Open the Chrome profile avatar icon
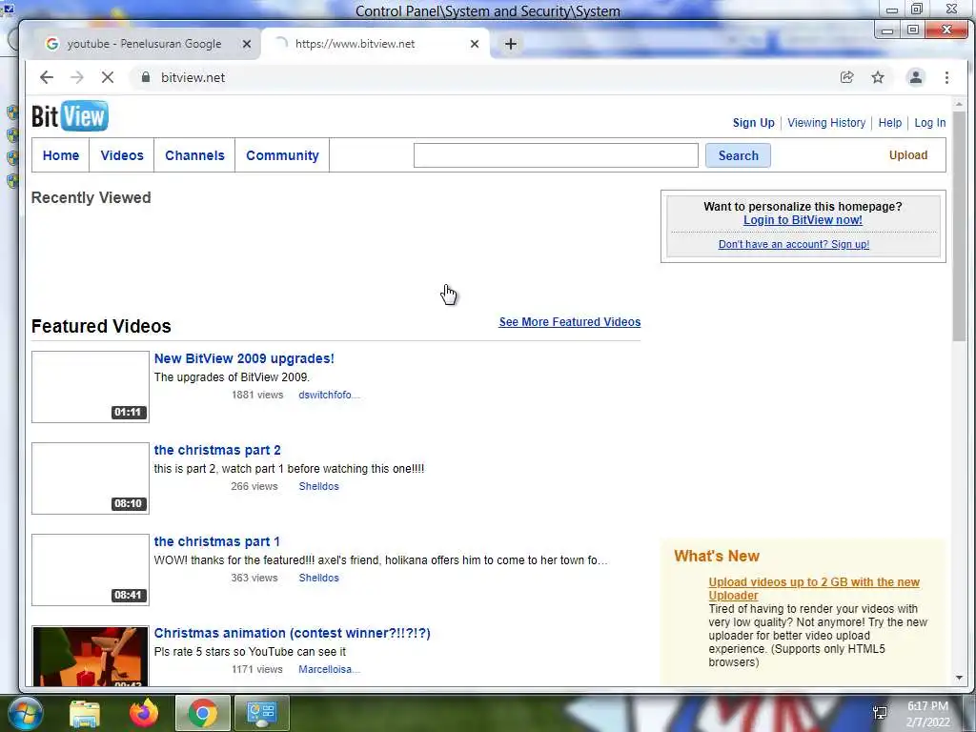The width and height of the screenshot is (976, 732). pyautogui.click(x=916, y=77)
